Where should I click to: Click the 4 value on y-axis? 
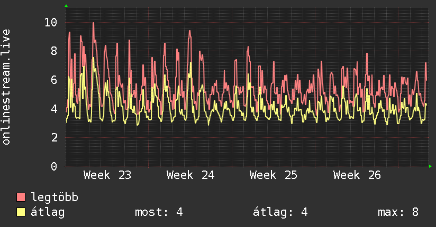pos(54,109)
